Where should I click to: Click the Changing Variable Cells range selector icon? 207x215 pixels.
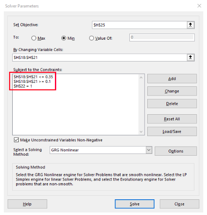190,58
